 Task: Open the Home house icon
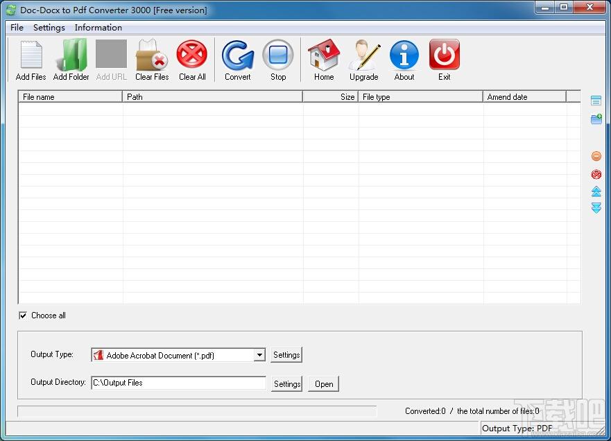[324, 55]
